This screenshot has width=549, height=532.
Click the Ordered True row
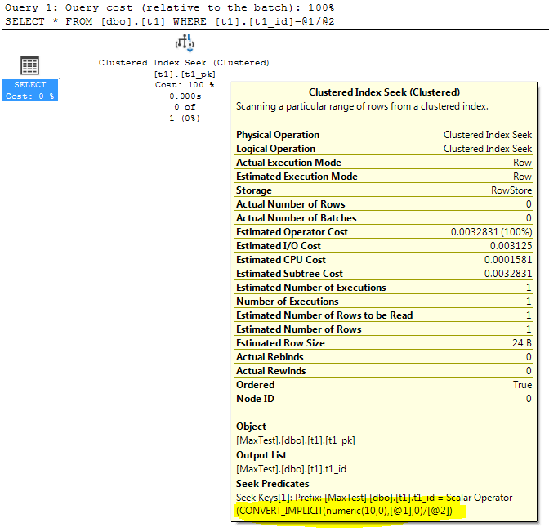point(384,385)
